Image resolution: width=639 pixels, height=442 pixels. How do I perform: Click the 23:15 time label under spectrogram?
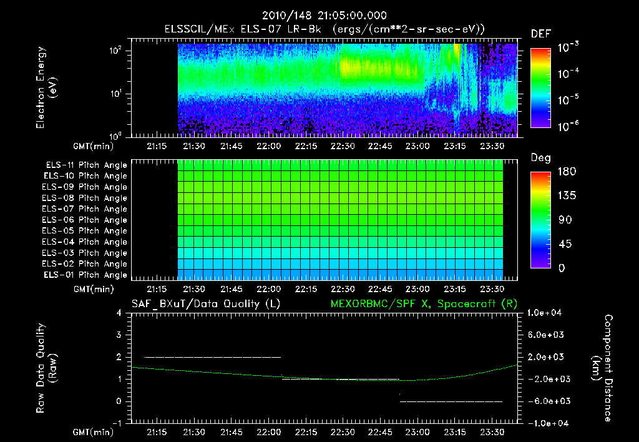coord(455,146)
